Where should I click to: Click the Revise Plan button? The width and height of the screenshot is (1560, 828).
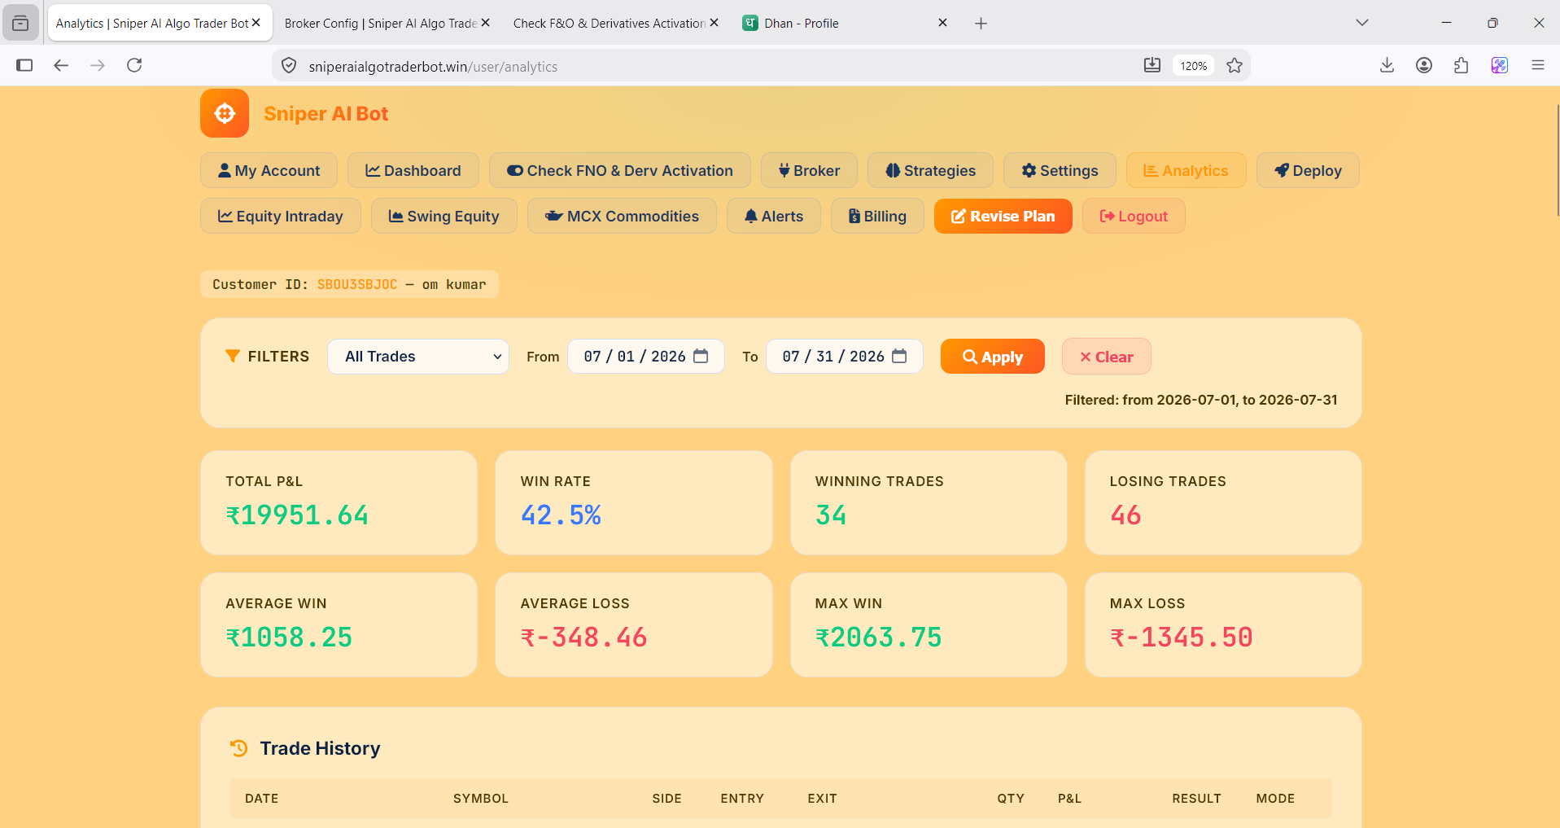(1003, 216)
